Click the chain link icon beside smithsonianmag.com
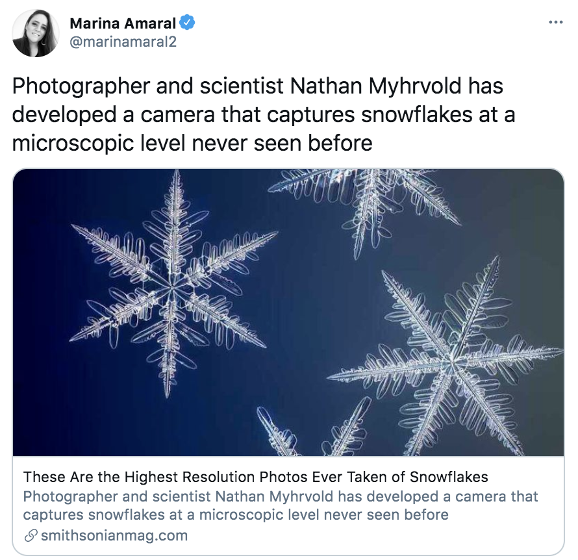The image size is (578, 560). tap(30, 536)
